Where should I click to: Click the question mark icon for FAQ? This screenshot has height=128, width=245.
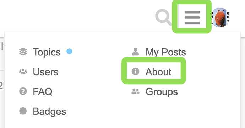point(23,91)
